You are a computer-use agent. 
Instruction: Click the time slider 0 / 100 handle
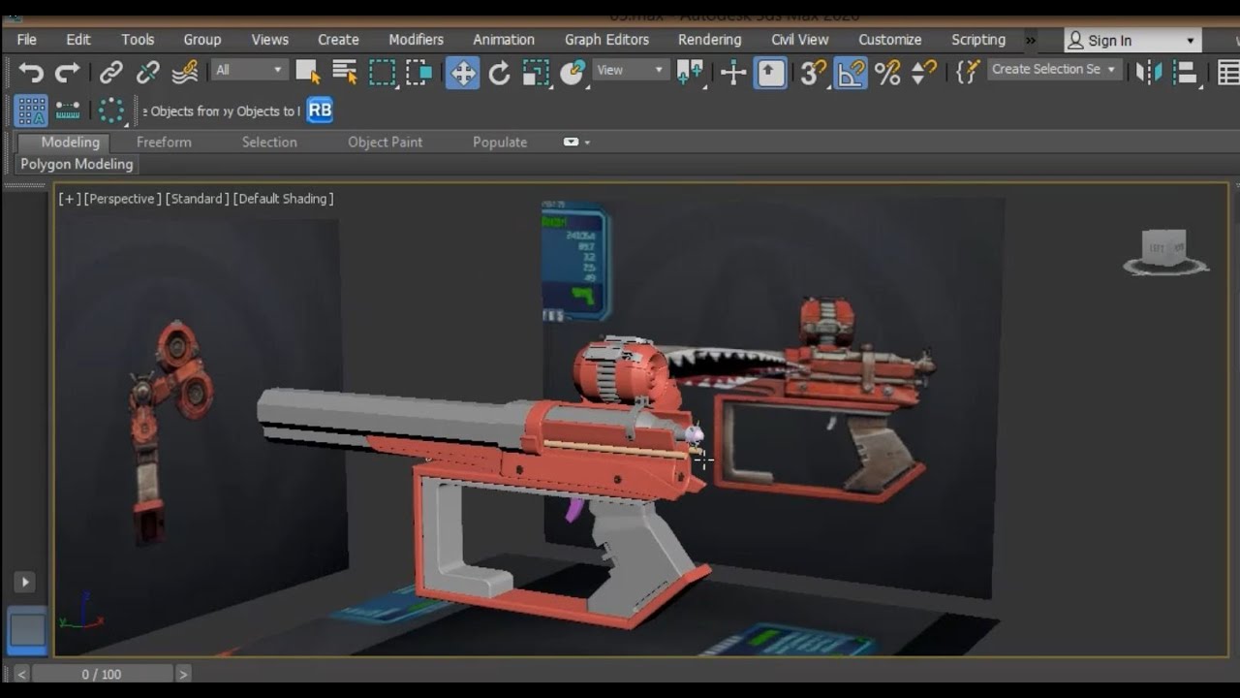click(102, 674)
